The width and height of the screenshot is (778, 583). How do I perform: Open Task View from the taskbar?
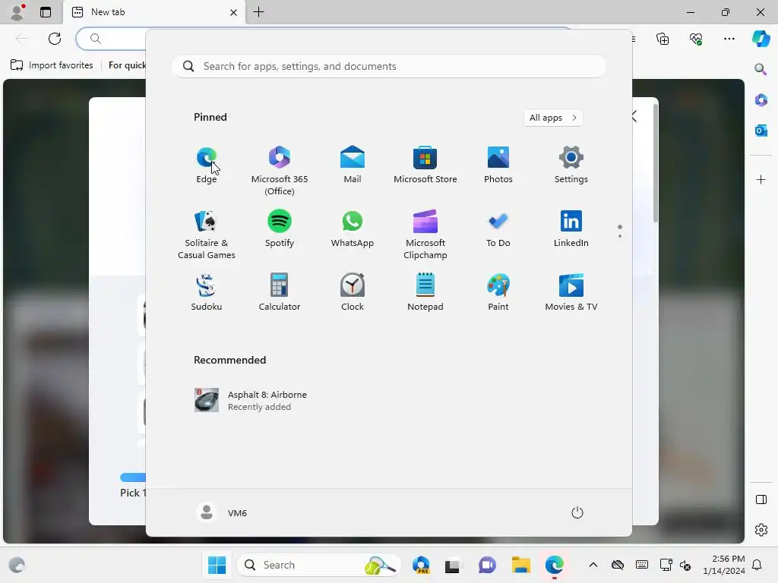(452, 565)
